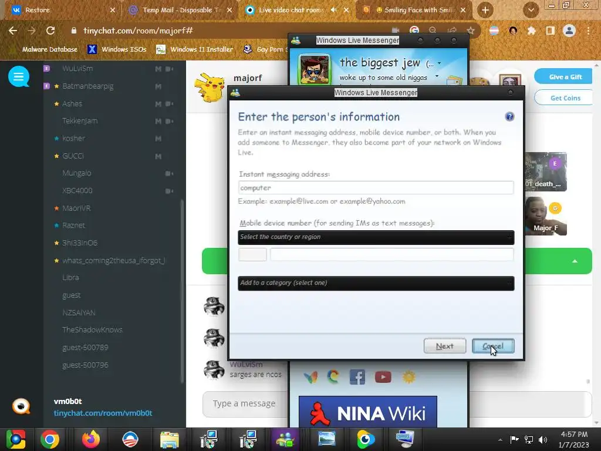Click the sun icon in Messenger bottom bar
Screen dimensions: 601x451
(x=408, y=377)
